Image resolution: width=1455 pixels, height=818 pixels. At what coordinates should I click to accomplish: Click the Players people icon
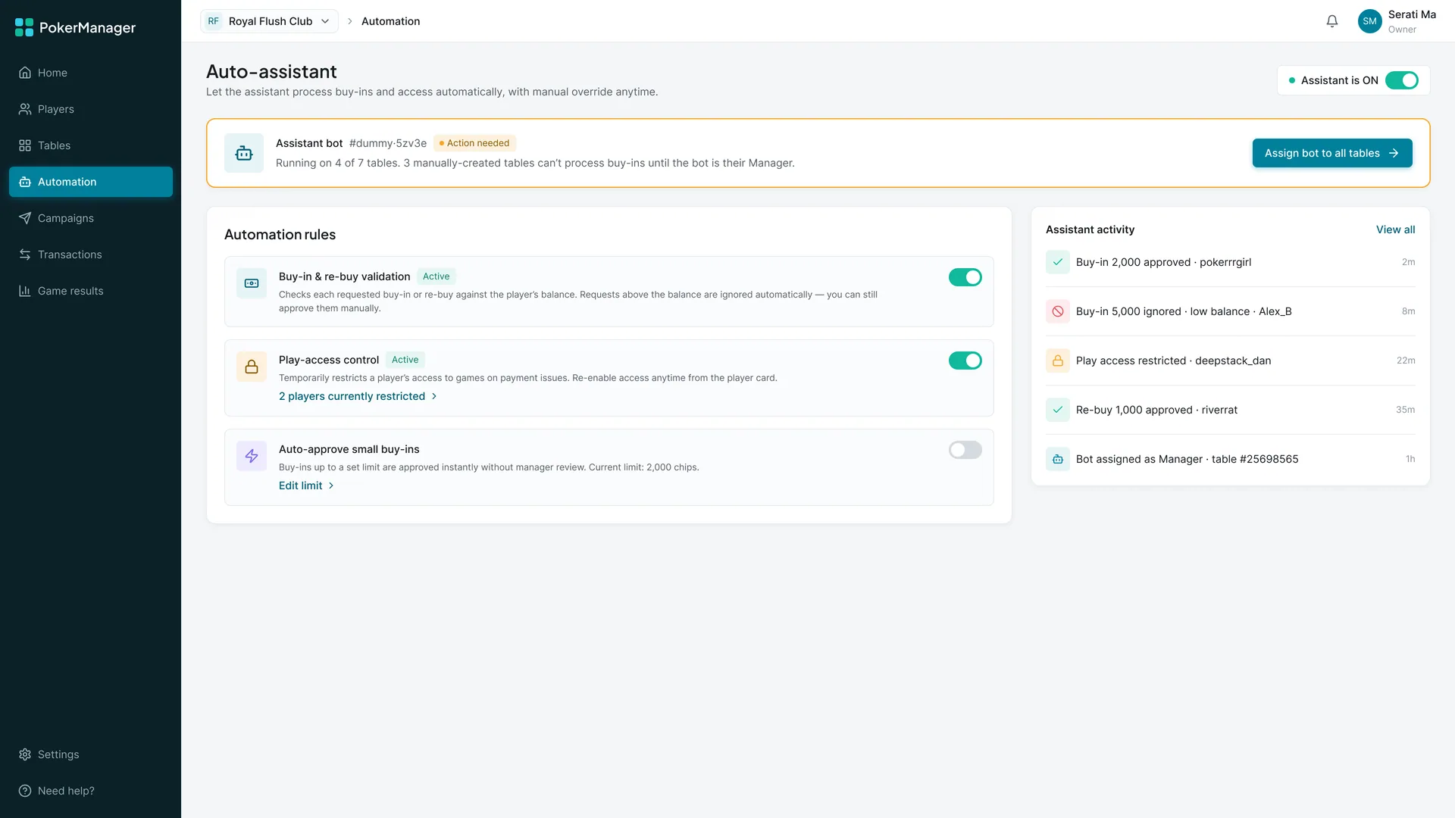[x=25, y=109]
